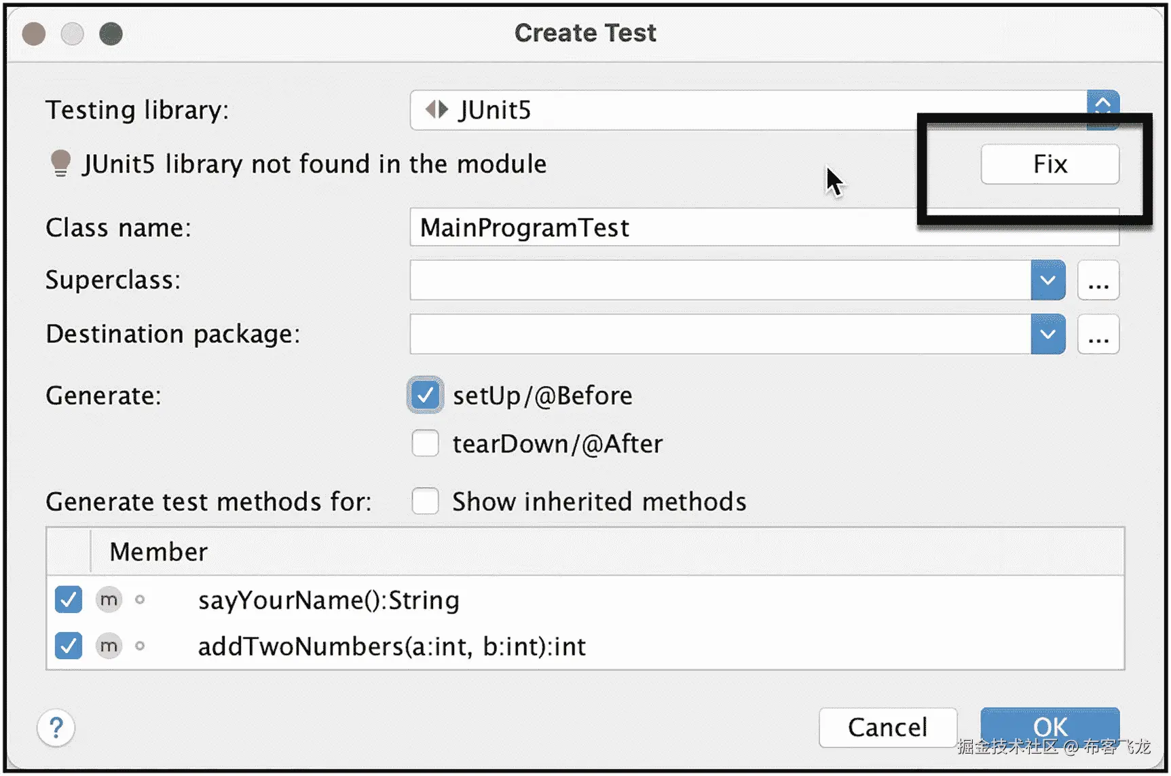Browse superclass with the ellipsis button
This screenshot has width=1171, height=776.
pos(1098,280)
